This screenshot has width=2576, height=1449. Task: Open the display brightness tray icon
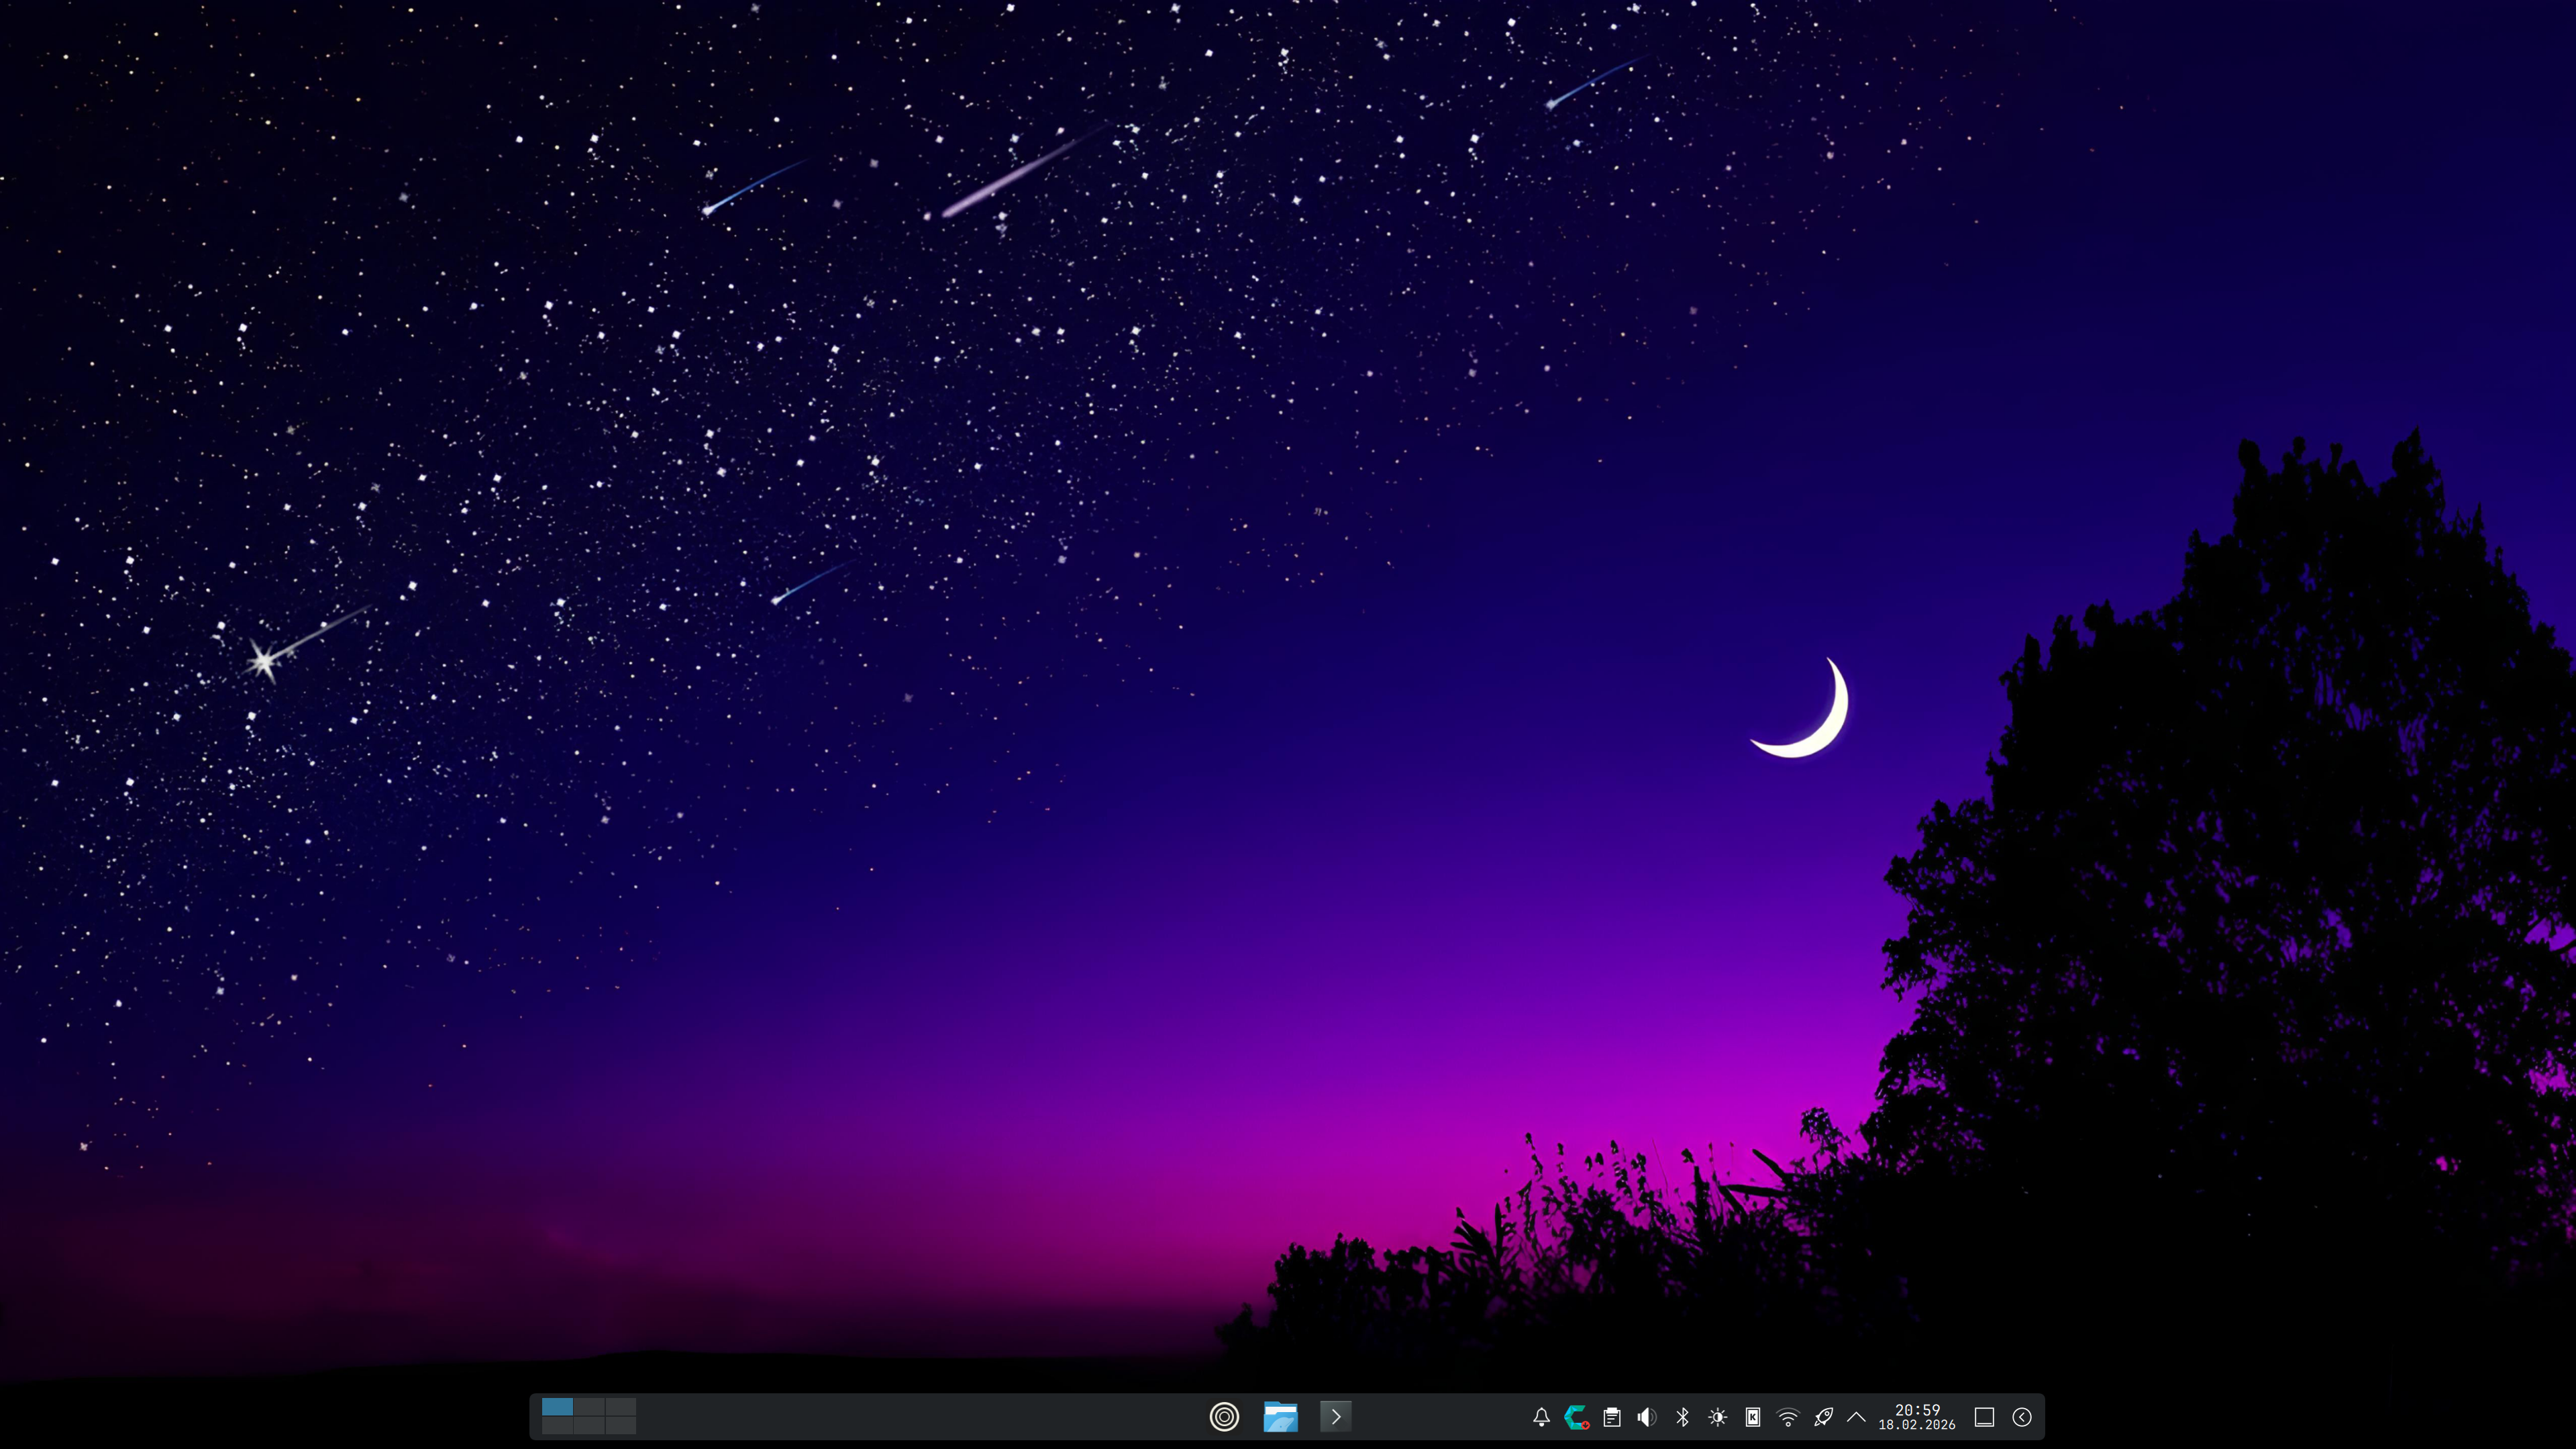click(1718, 1417)
